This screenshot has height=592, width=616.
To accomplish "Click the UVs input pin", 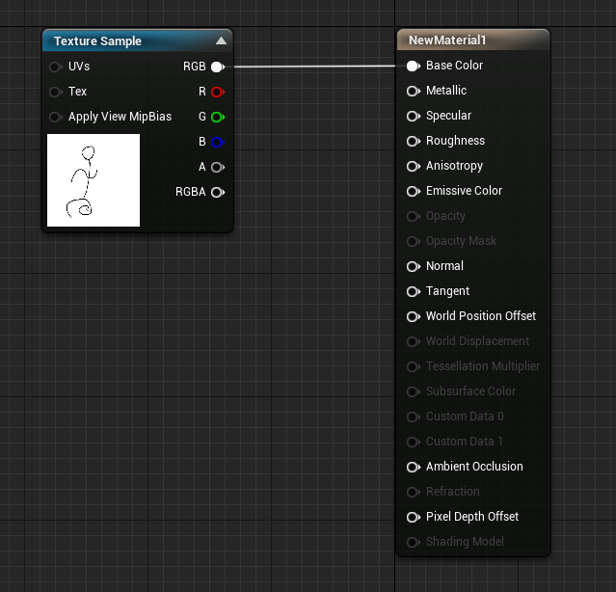I will pos(55,67).
